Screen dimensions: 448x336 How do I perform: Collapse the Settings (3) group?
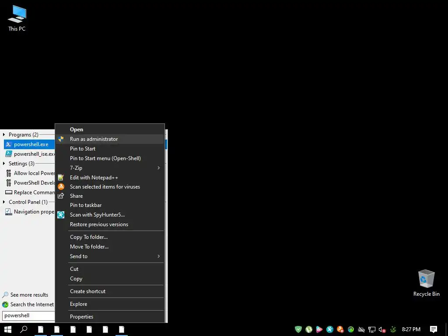(3, 164)
